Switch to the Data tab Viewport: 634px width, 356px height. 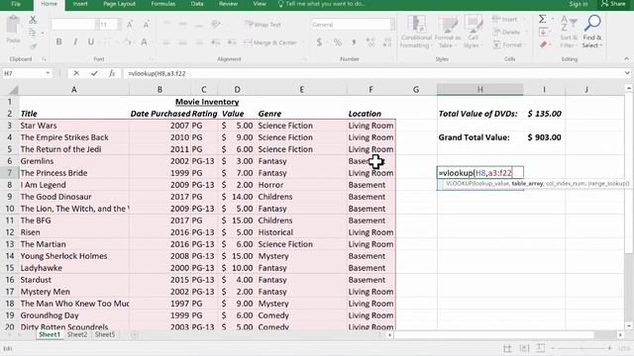pos(197,4)
